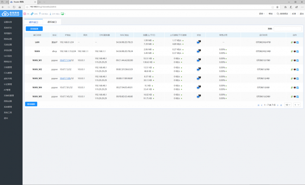Click the blue edit icon for WAN_M2
The image size is (305, 185).
coord(298,70)
